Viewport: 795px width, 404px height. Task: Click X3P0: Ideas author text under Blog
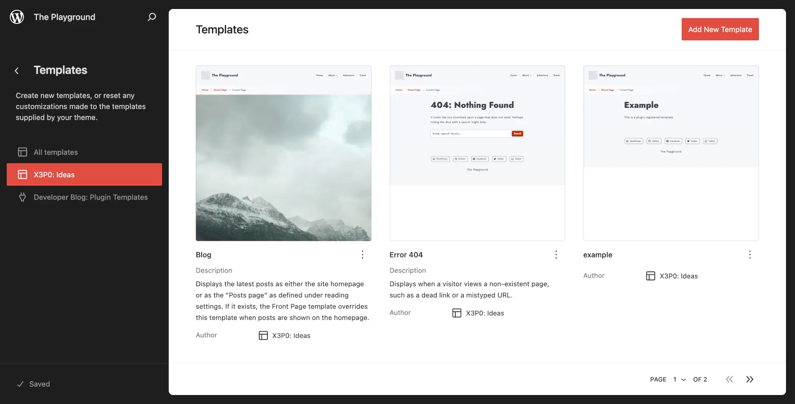click(291, 336)
